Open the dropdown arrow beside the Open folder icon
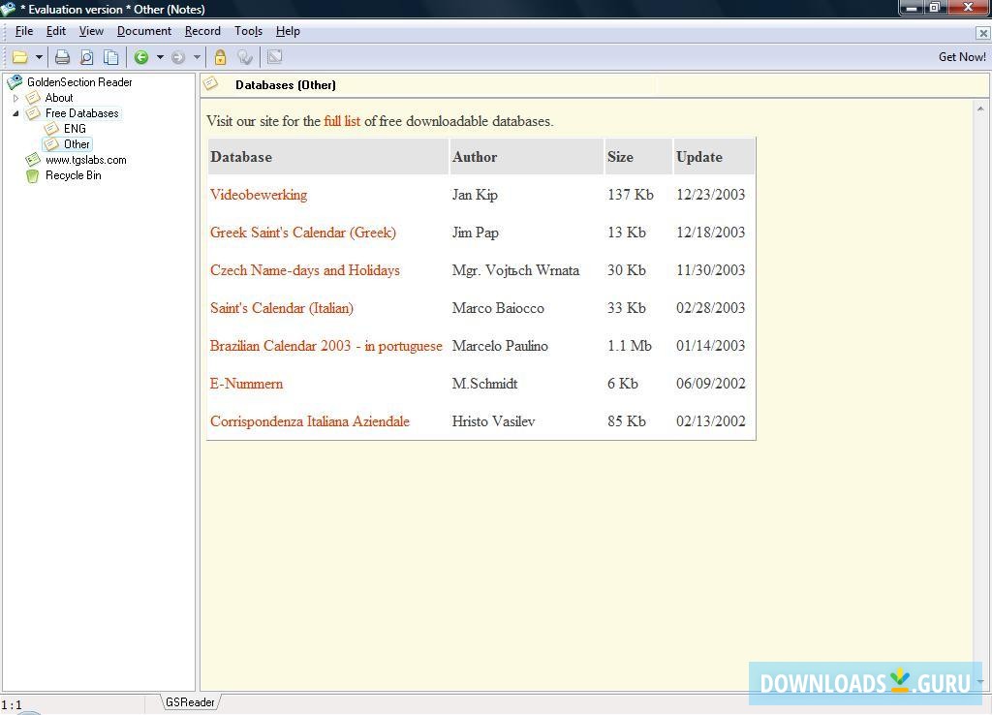The image size is (992, 715). [39, 57]
